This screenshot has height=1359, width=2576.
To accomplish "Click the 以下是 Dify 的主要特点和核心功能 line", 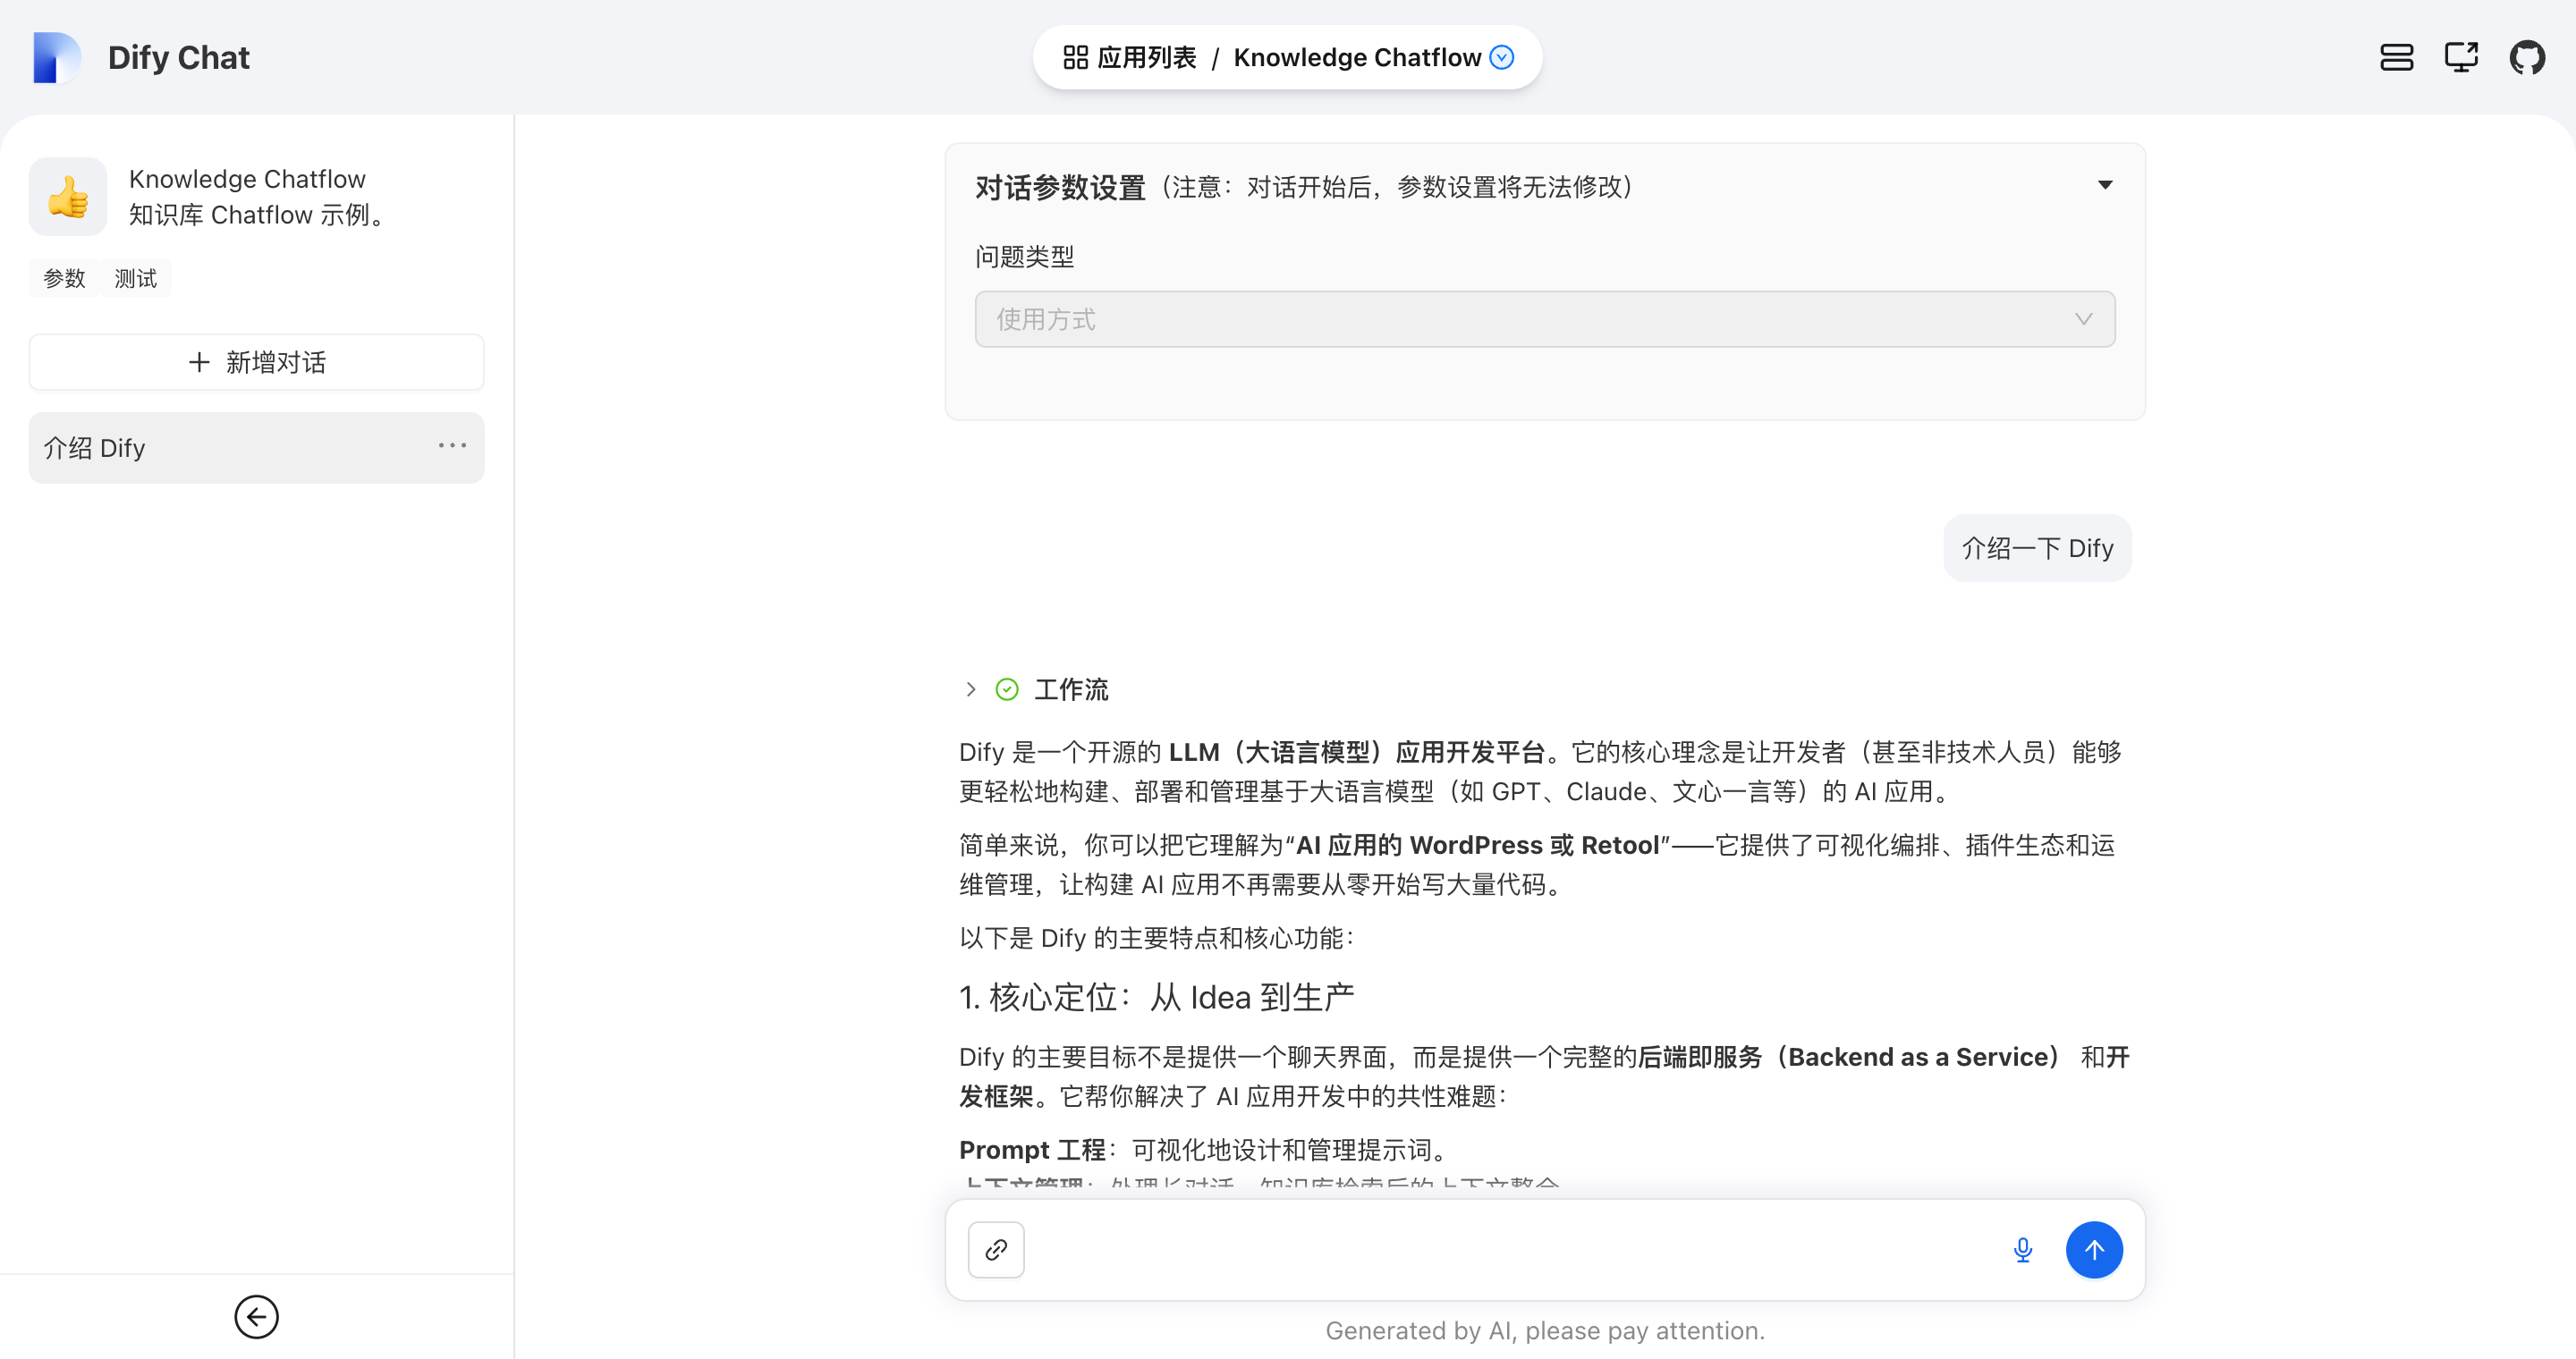I will click(1157, 937).
